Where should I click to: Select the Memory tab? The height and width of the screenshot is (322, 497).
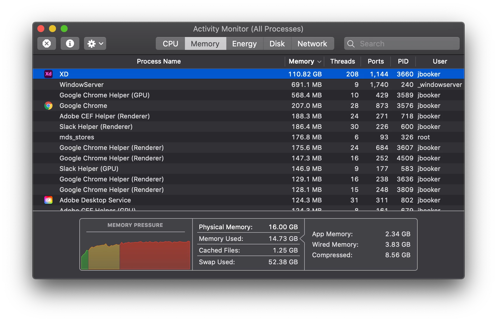point(205,43)
